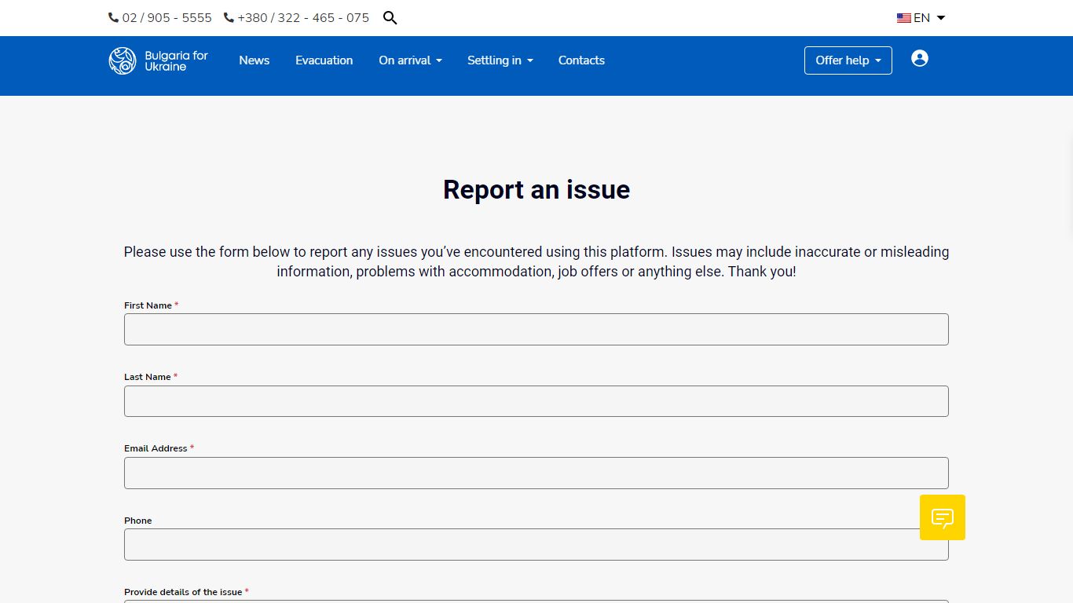Expand the Settling in menu
This screenshot has height=603, width=1073.
[500, 60]
